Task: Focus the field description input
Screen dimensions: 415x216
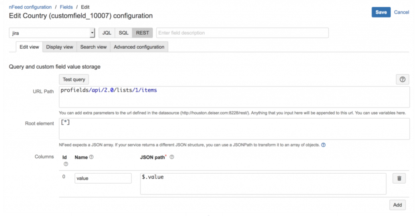Action: click(242, 33)
